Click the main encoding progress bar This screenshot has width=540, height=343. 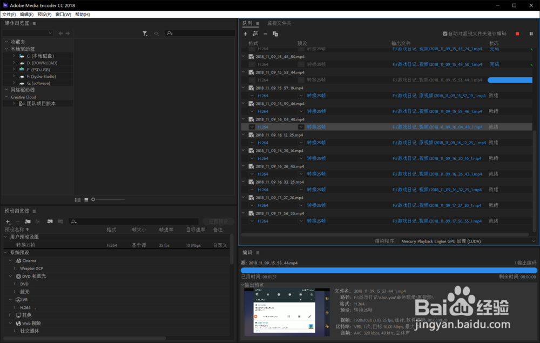coord(389,270)
